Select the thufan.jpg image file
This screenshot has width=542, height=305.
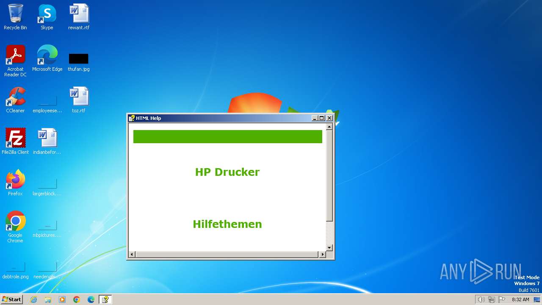coord(79,61)
